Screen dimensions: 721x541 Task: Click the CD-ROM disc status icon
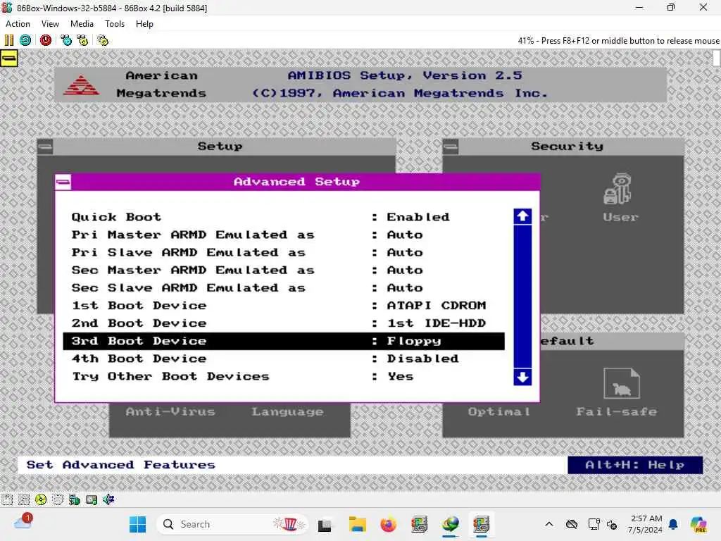pos(40,499)
